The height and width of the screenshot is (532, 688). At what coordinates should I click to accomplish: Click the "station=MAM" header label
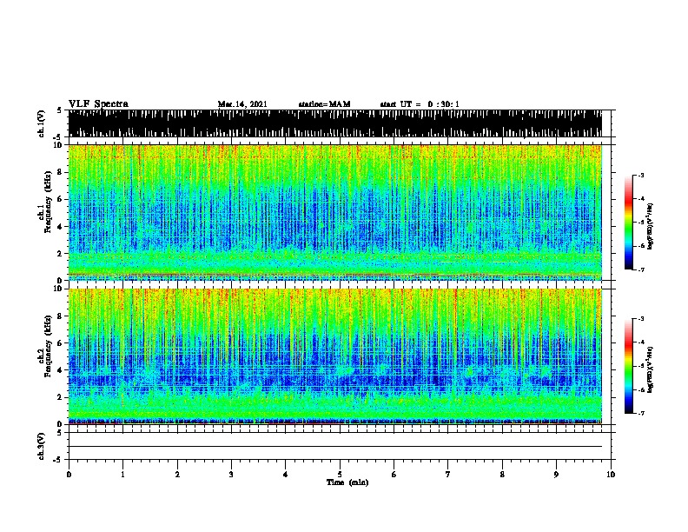click(x=324, y=104)
